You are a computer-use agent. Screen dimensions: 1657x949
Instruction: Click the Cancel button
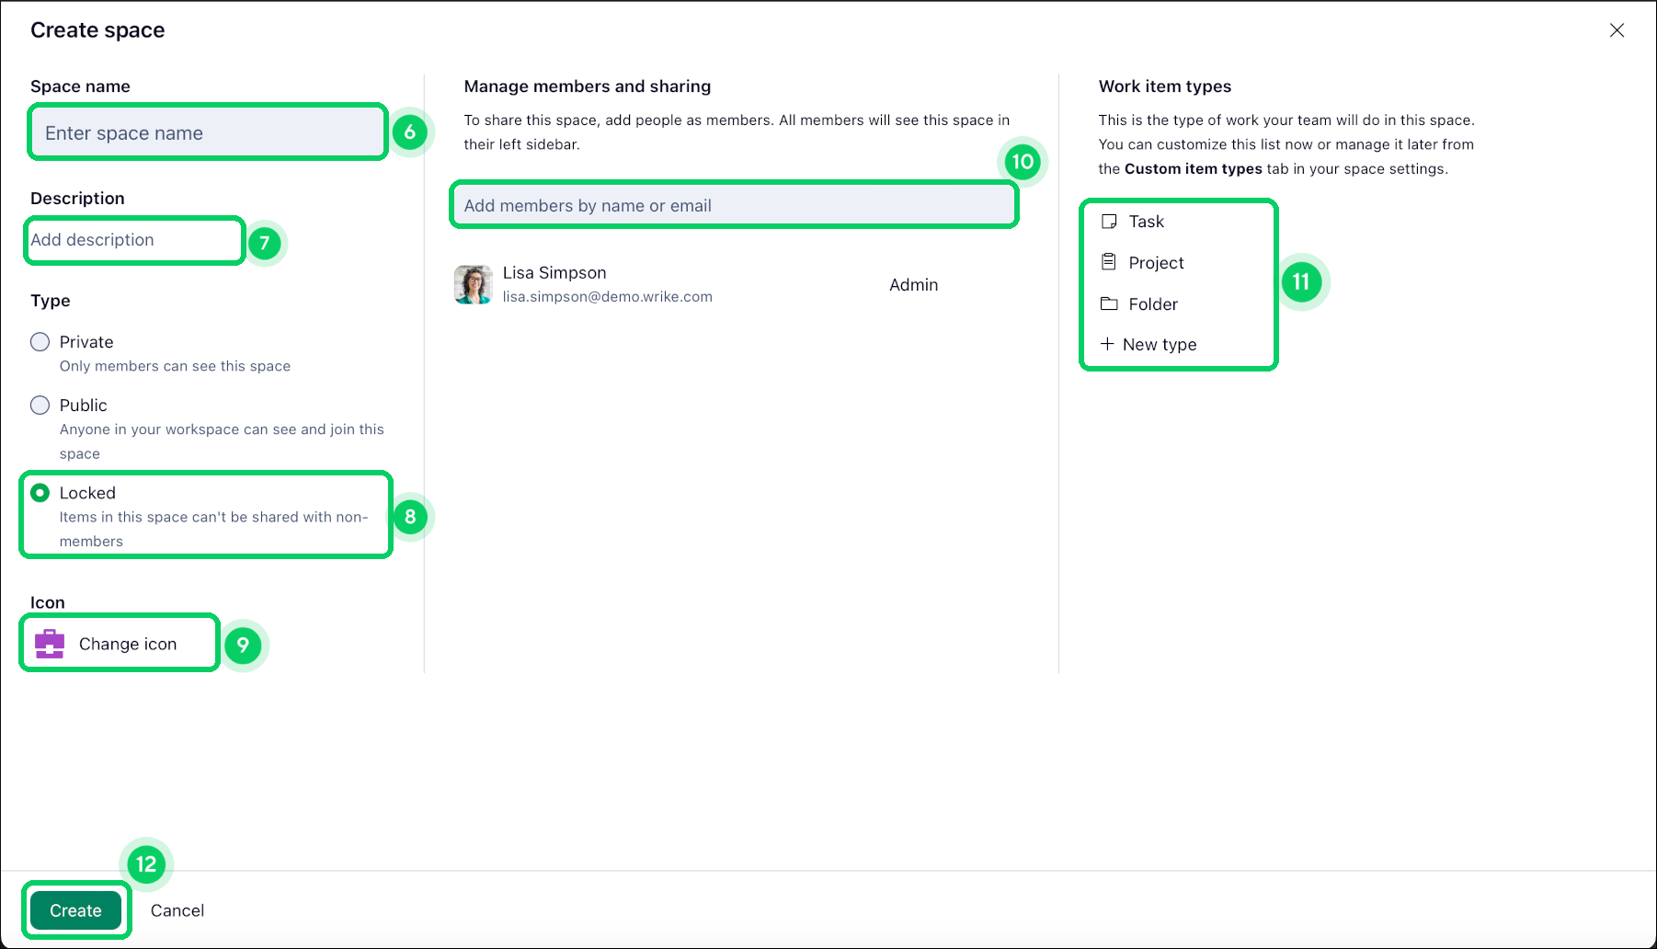tap(177, 910)
